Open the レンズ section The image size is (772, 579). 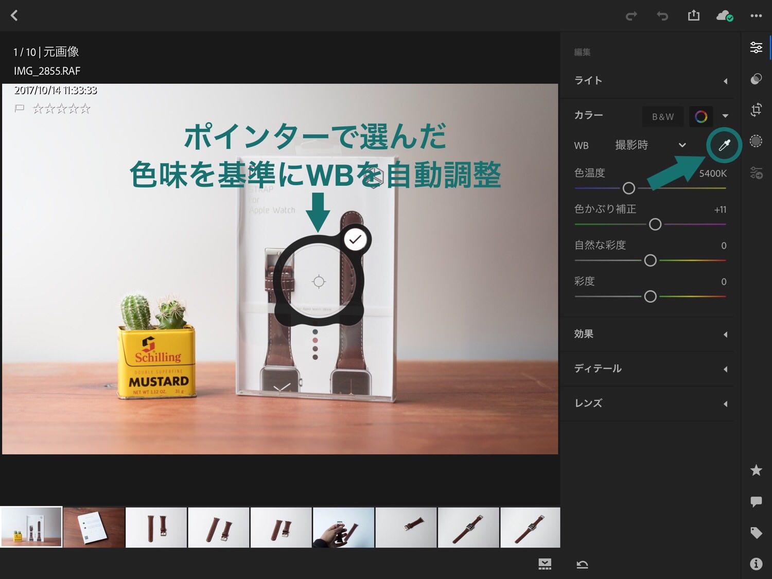pyautogui.click(x=648, y=403)
